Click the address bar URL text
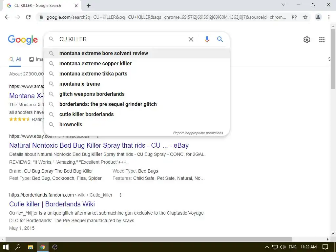This screenshot has height=252, width=336. click(166, 17)
